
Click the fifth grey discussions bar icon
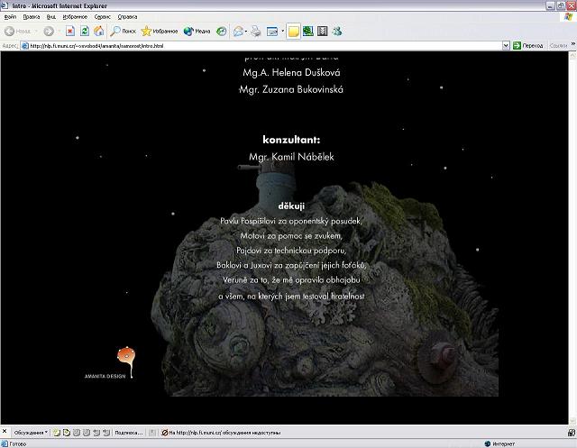(x=96, y=433)
